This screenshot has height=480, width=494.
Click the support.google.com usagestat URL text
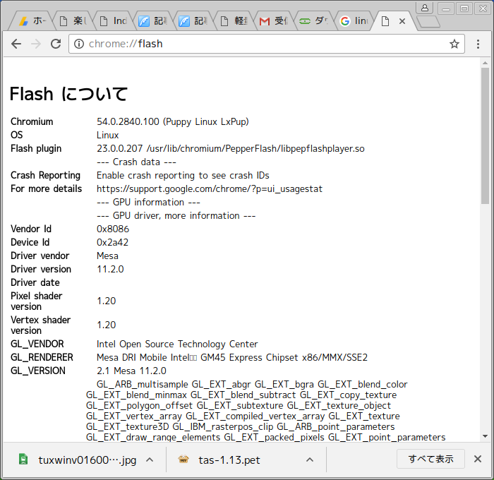[210, 188]
